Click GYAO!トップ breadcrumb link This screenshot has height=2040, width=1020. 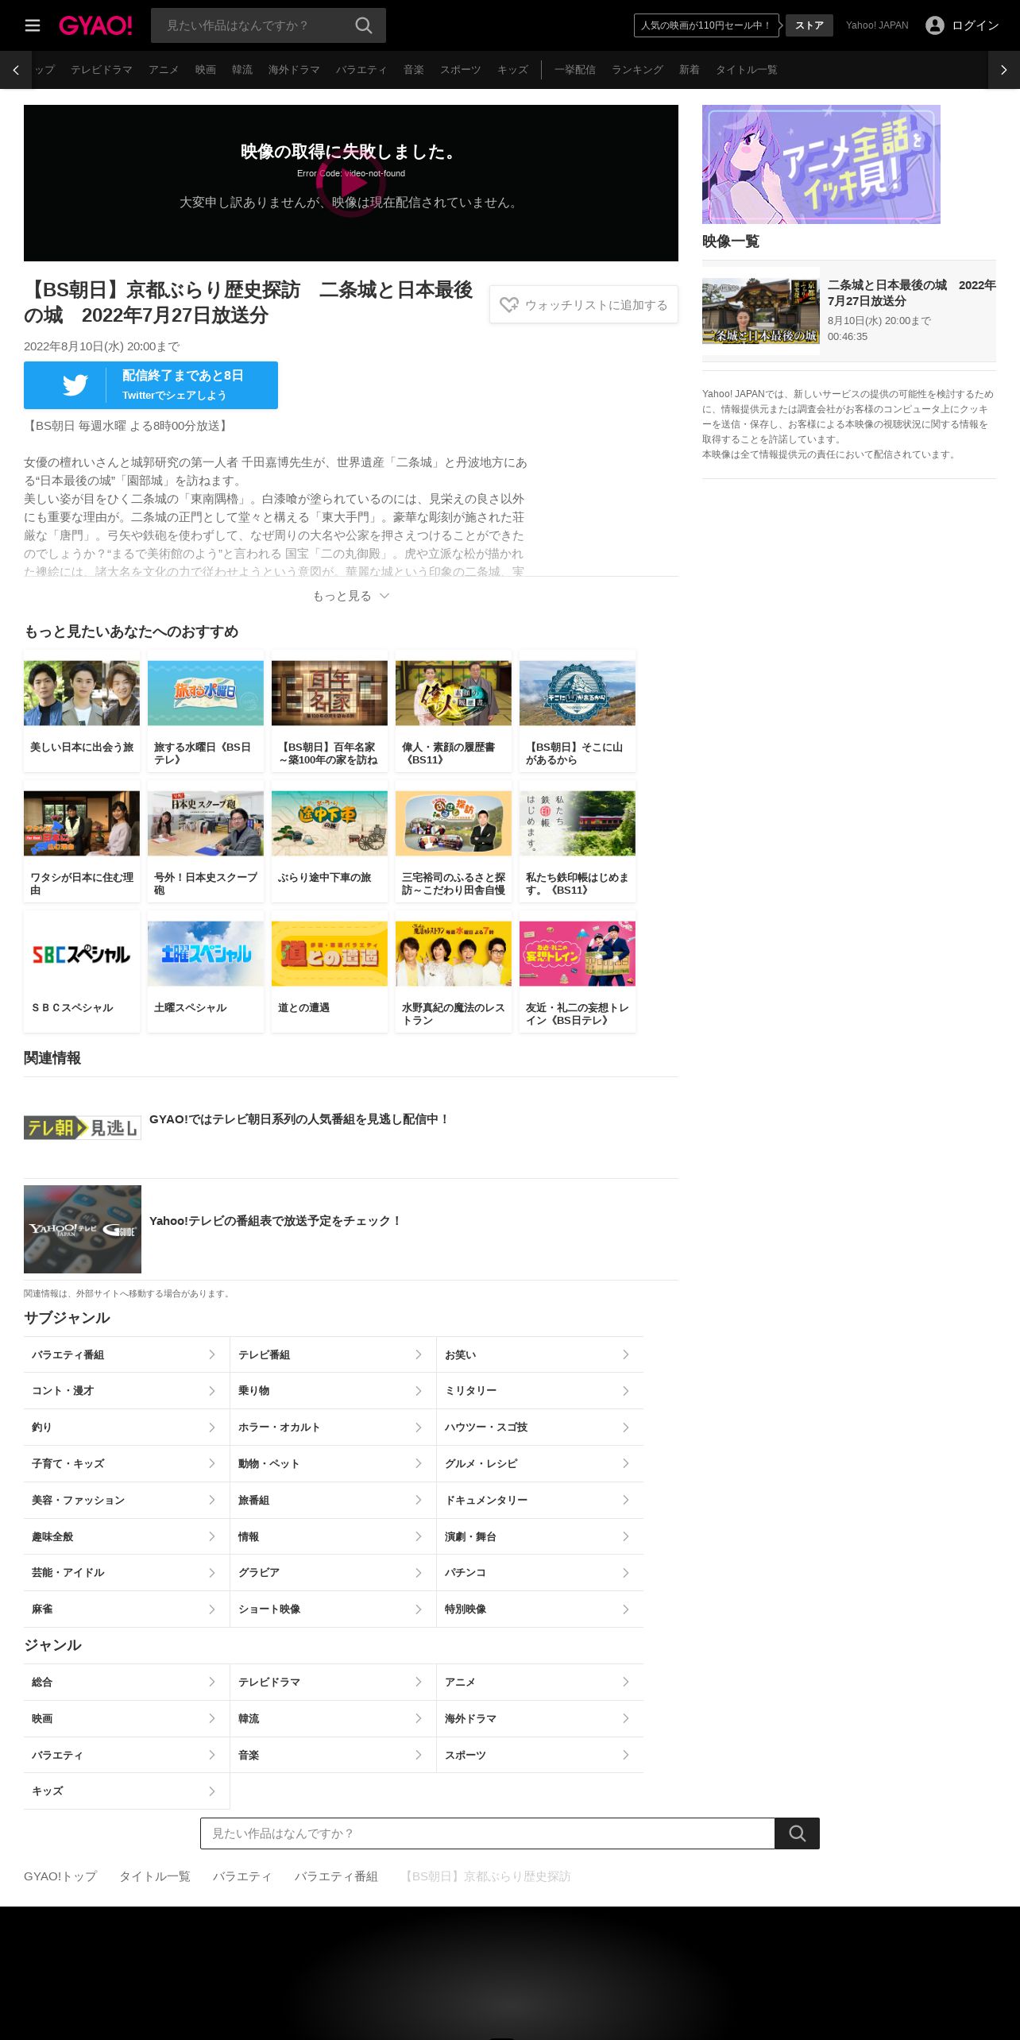(60, 1876)
